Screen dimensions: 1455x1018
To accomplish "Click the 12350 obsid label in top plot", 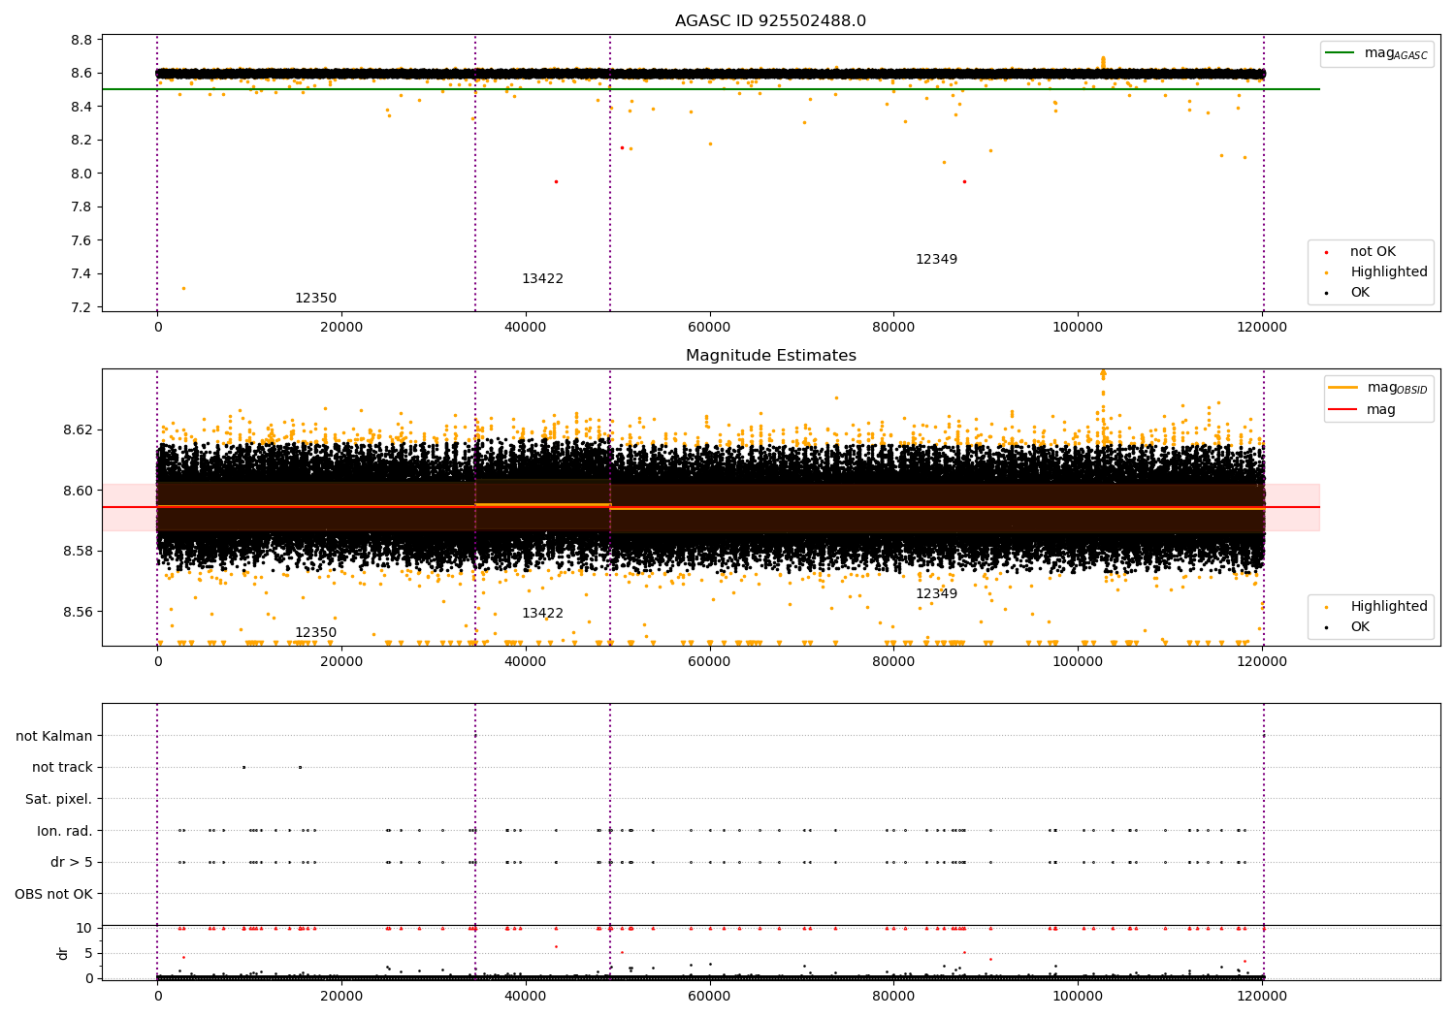I will 315,299.
